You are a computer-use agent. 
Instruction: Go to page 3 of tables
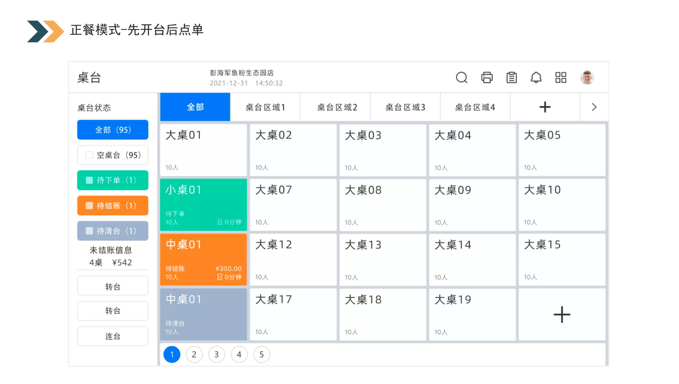click(x=216, y=354)
